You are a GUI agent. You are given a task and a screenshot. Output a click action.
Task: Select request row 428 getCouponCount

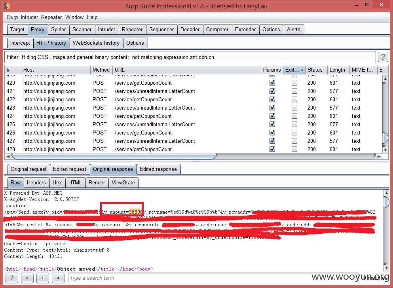click(x=193, y=149)
